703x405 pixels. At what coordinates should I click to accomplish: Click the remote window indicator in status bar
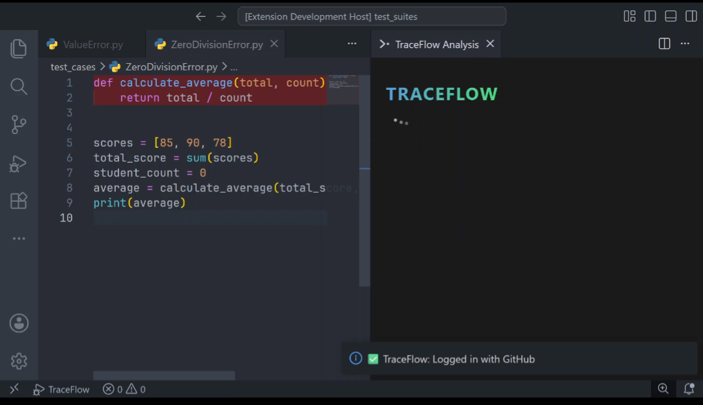pos(14,389)
